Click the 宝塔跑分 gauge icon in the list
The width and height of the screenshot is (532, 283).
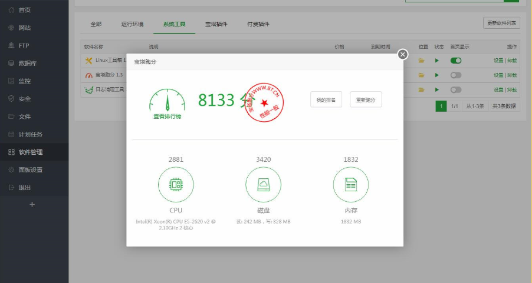[x=88, y=75]
